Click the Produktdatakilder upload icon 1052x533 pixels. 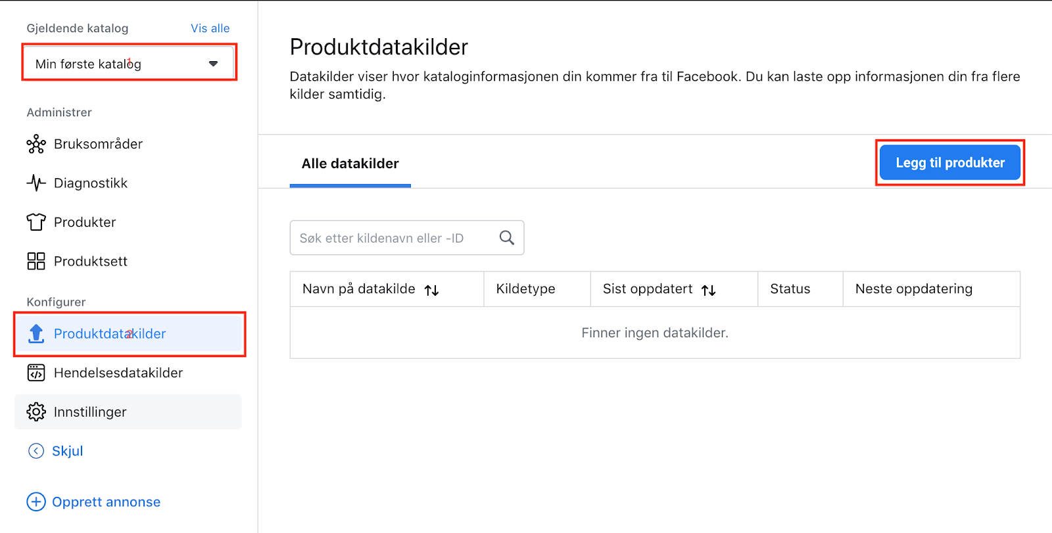[36, 334]
